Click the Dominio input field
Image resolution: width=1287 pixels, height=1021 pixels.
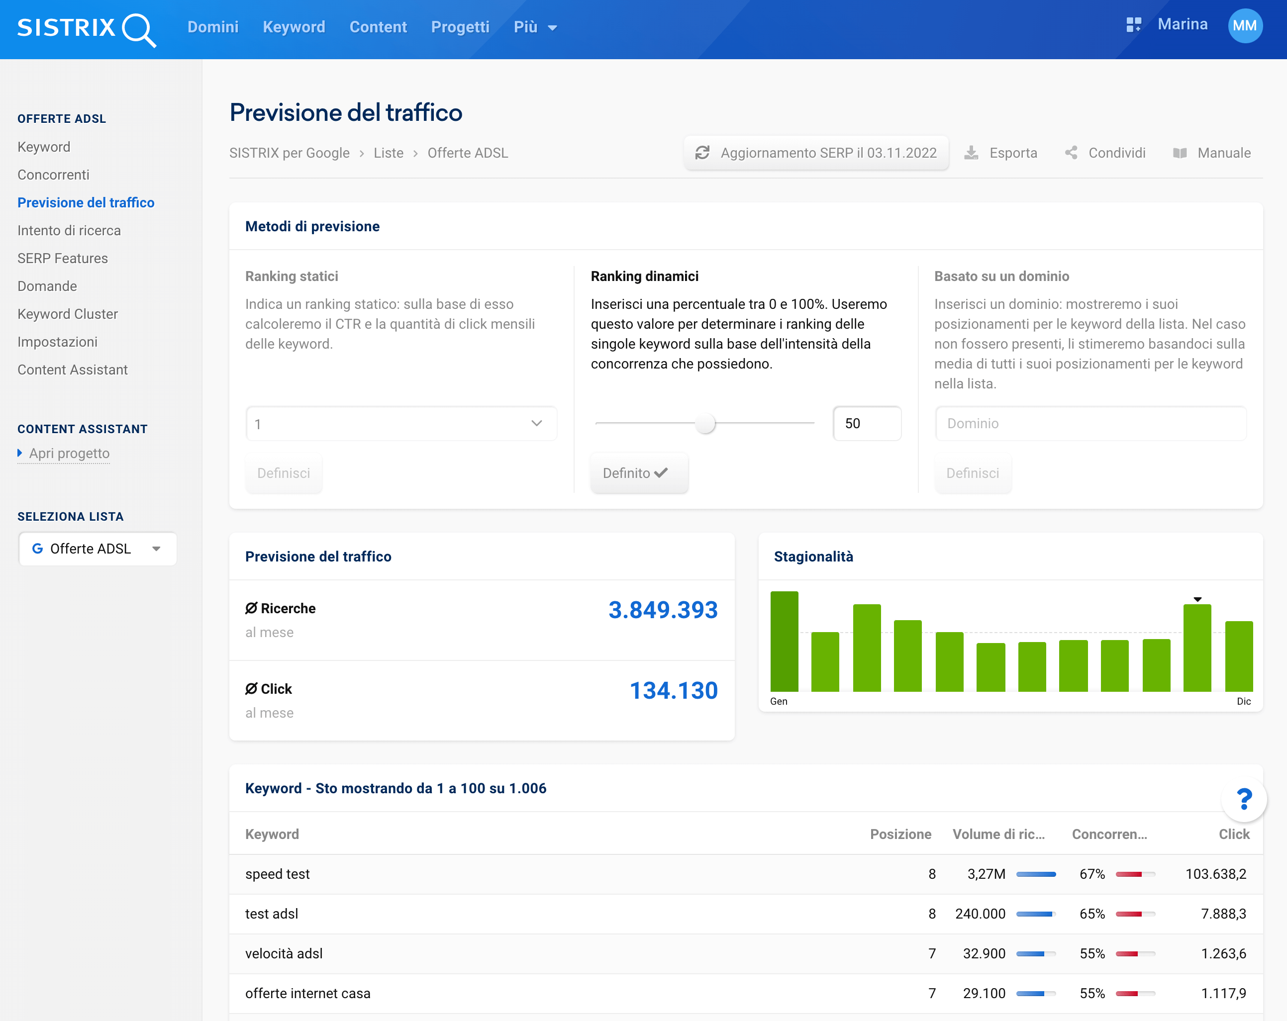click(1090, 423)
